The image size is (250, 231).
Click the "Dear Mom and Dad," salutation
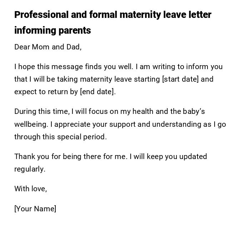(48, 47)
